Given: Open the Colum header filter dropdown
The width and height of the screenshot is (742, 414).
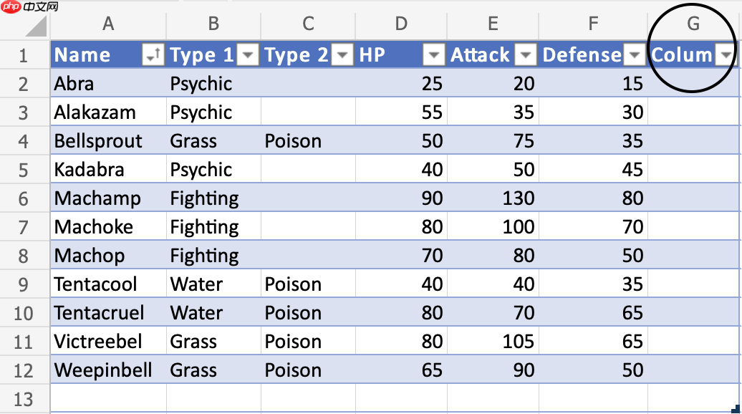Looking at the screenshot, I should coord(726,55).
